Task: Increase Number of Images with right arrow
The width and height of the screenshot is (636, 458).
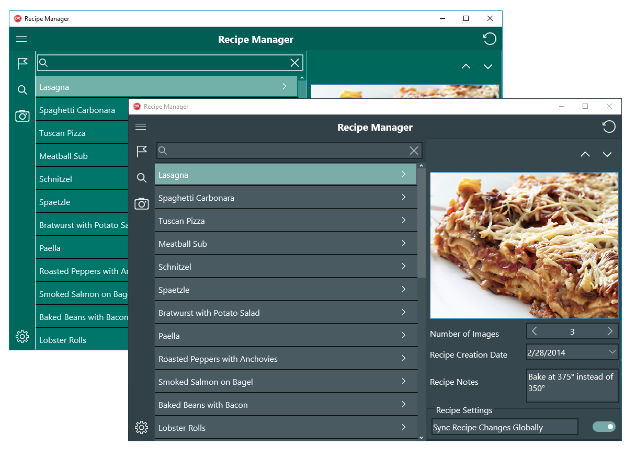Action: 610,331
